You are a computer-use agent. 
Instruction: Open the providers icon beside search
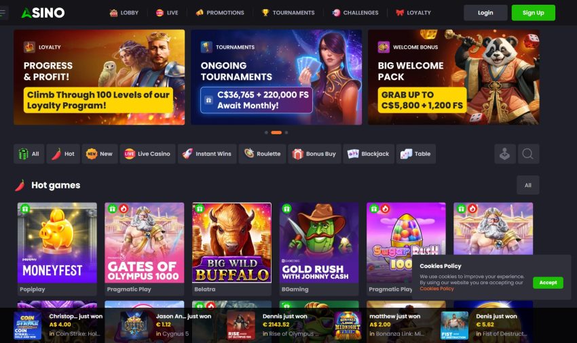point(504,154)
